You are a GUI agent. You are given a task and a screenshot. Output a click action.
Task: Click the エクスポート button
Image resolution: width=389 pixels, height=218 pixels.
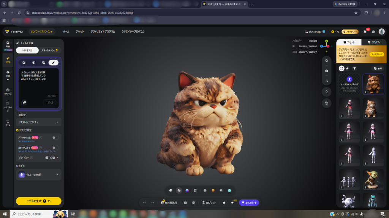tap(249, 203)
